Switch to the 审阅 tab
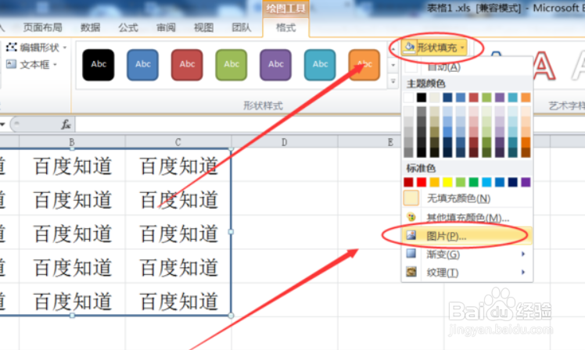Image resolution: width=585 pixels, height=350 pixels. click(166, 27)
